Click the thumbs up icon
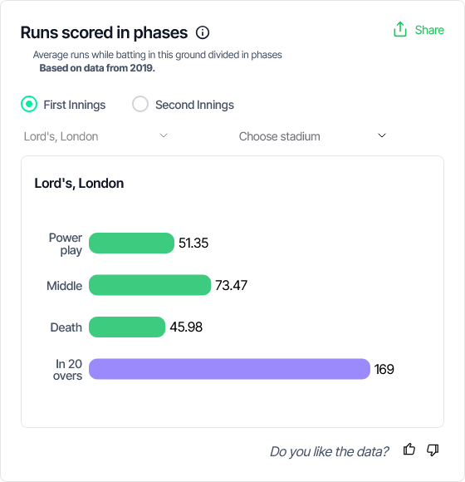This screenshot has width=465, height=482. 409,450
